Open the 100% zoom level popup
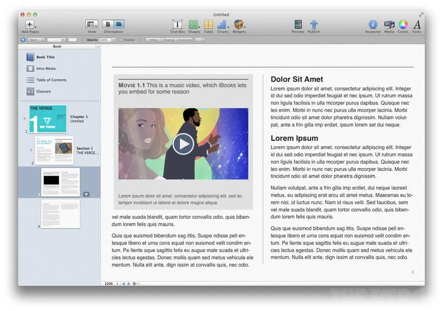The height and width of the screenshot is (311, 443). 111,284
